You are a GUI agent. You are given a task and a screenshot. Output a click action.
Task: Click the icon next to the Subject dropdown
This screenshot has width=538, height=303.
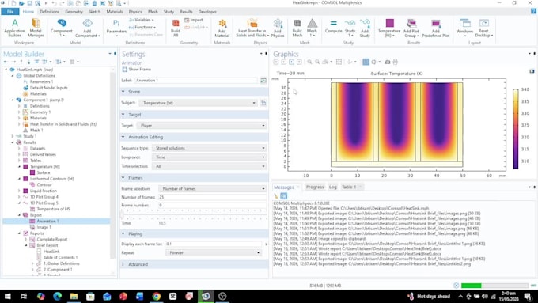click(263, 103)
